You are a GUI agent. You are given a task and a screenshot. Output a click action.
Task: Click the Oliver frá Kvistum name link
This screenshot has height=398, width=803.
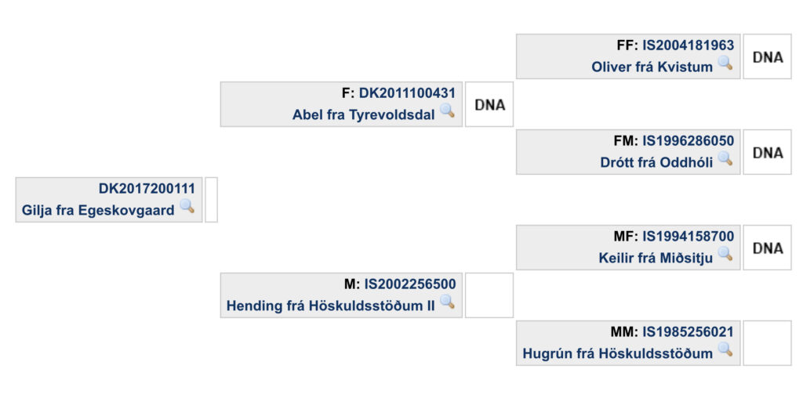pos(652,67)
